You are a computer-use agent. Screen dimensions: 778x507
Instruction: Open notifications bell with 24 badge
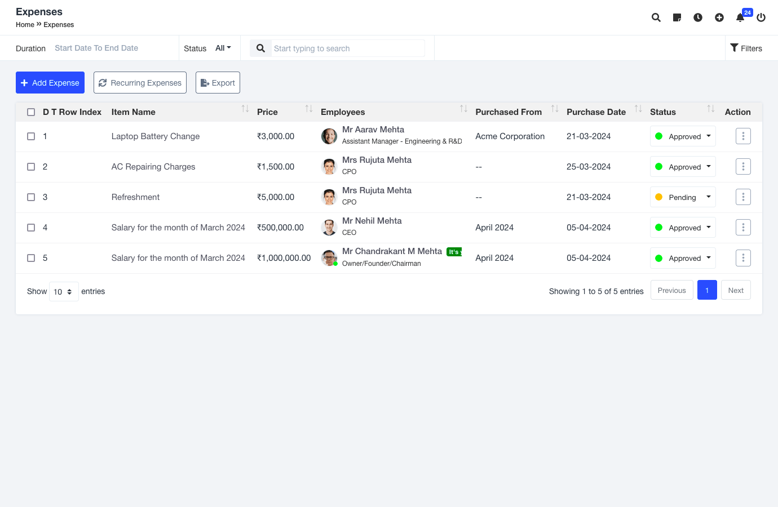click(x=740, y=17)
